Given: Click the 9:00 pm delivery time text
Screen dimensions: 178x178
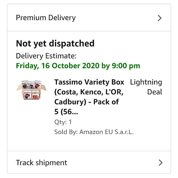Looking at the screenshot, I should click(126, 66).
